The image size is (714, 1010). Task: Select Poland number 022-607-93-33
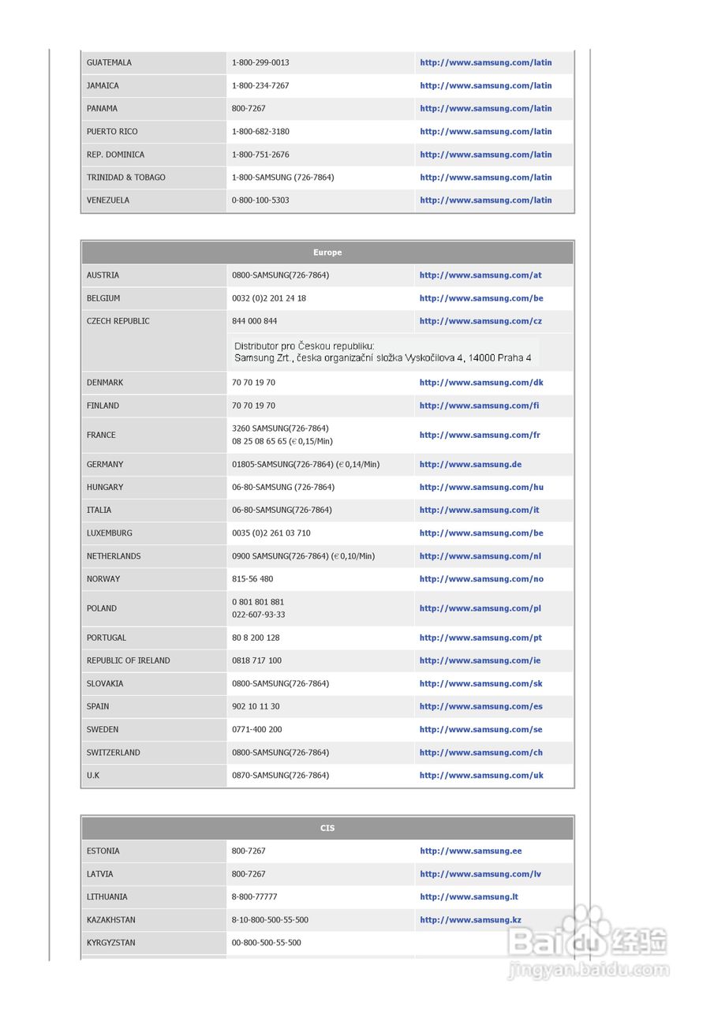click(259, 615)
